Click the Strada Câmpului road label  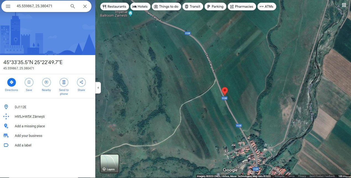tap(210, 63)
